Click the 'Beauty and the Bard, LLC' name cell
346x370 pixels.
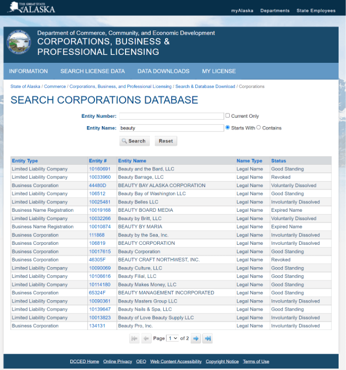pyautogui.click(x=176, y=169)
